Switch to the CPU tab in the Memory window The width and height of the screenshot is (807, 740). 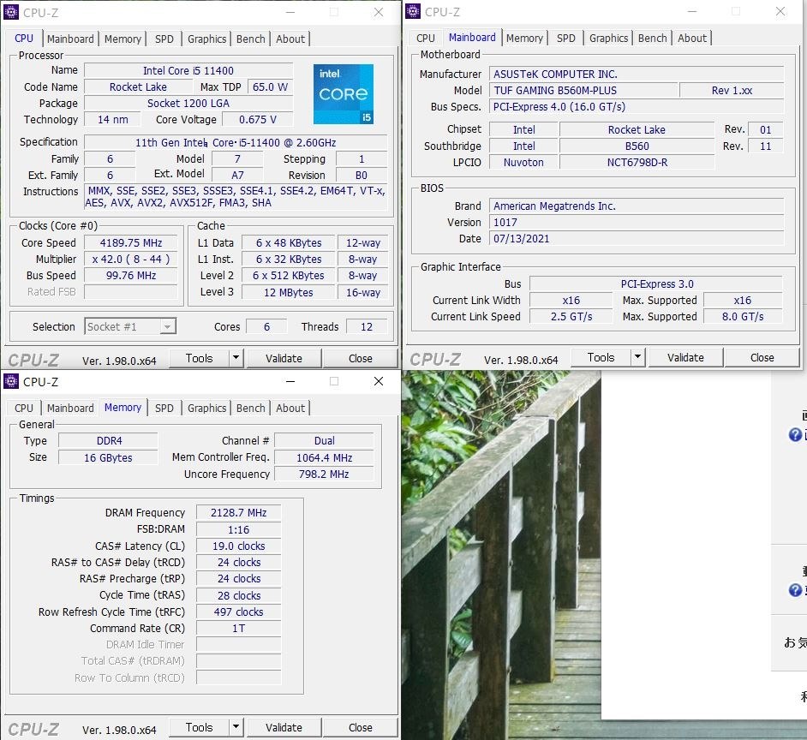point(24,408)
